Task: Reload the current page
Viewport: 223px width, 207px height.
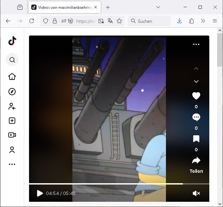Action: pyautogui.click(x=32, y=21)
